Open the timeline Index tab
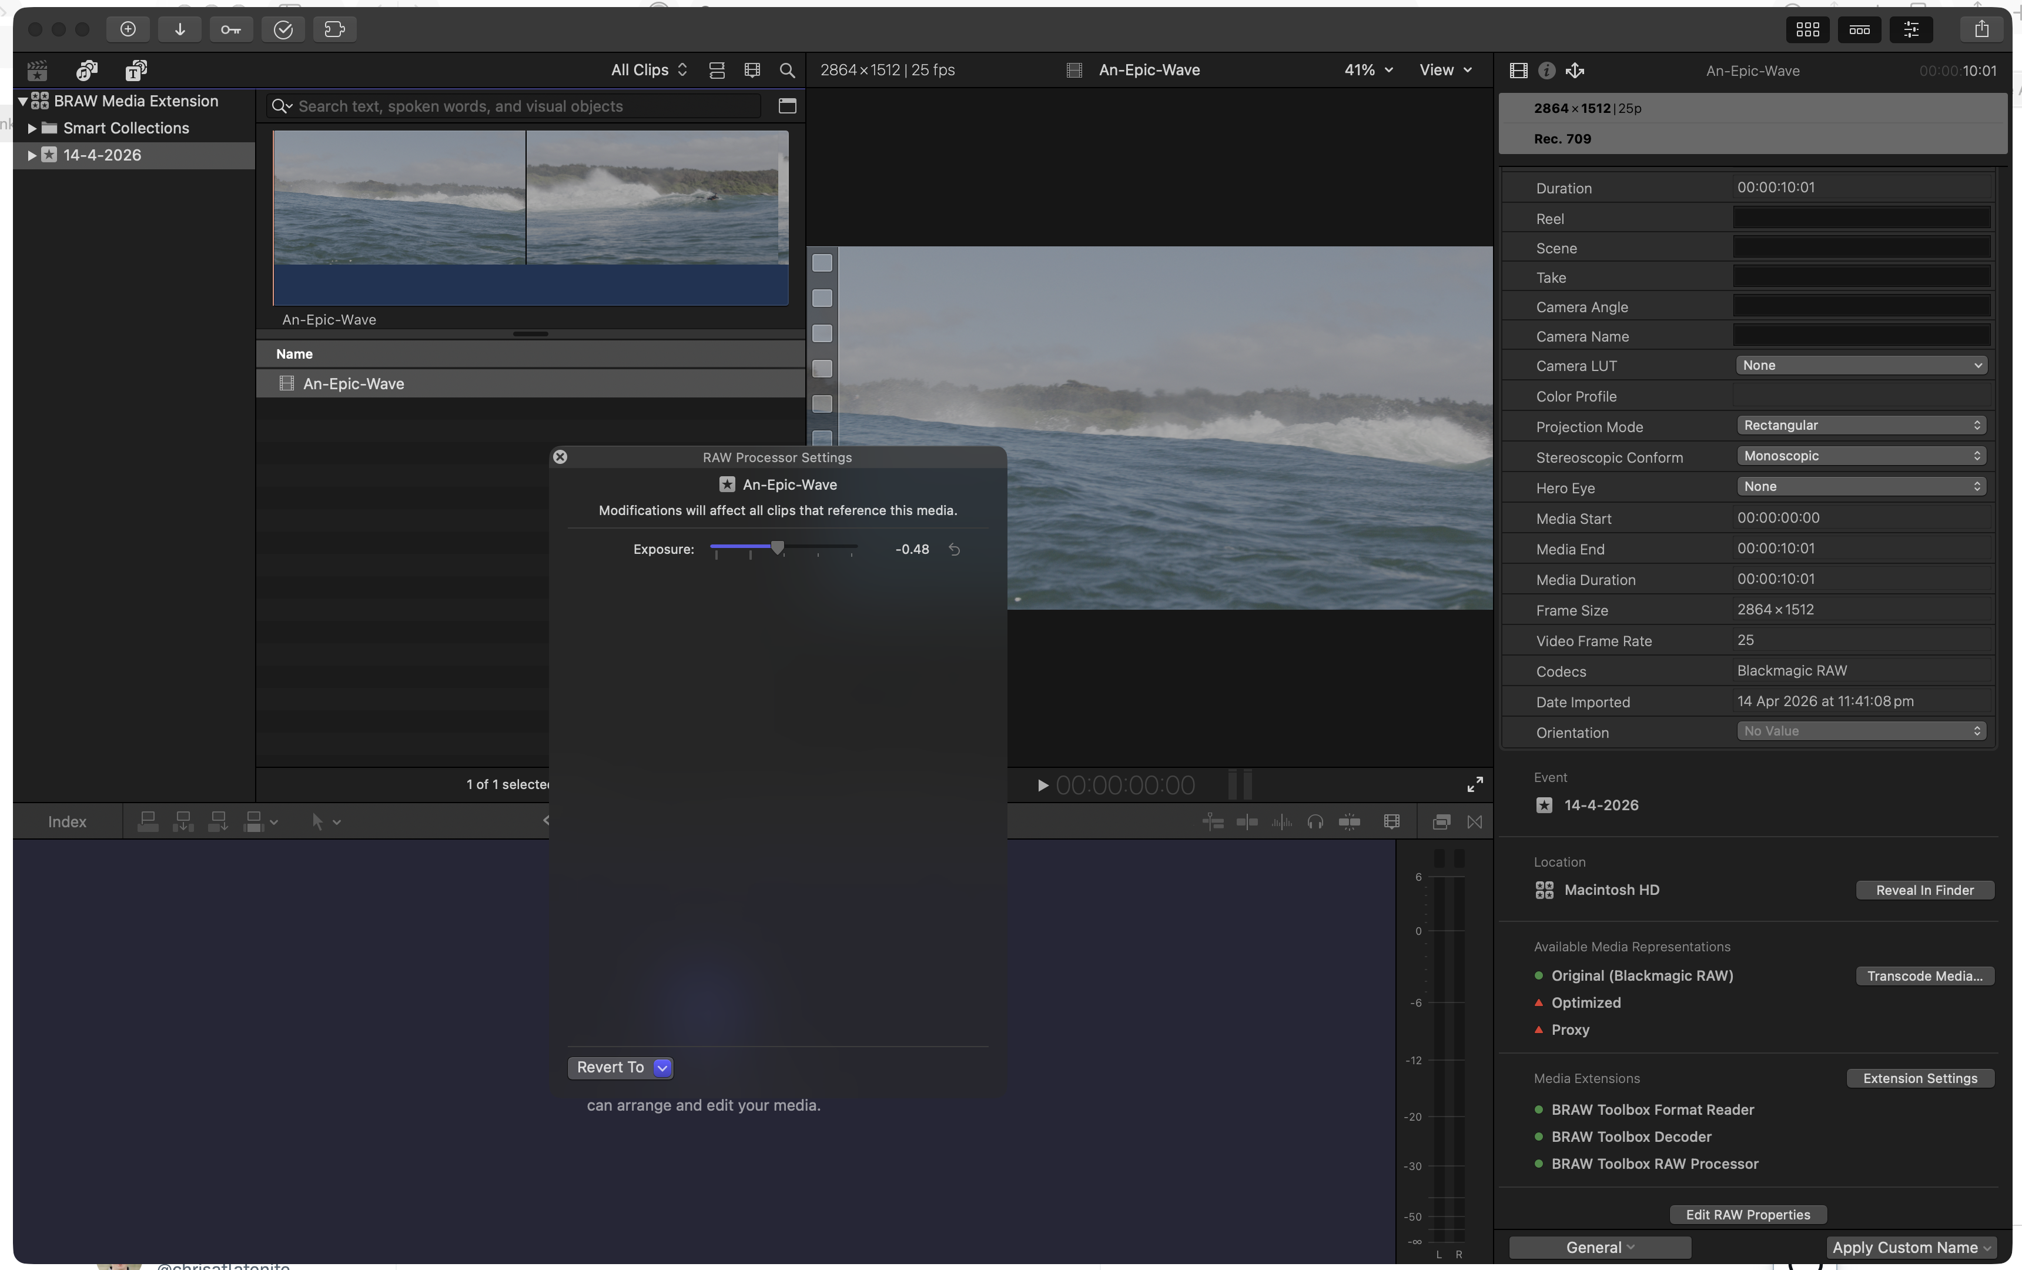Screen dimensions: 2022x1270 coord(67,821)
